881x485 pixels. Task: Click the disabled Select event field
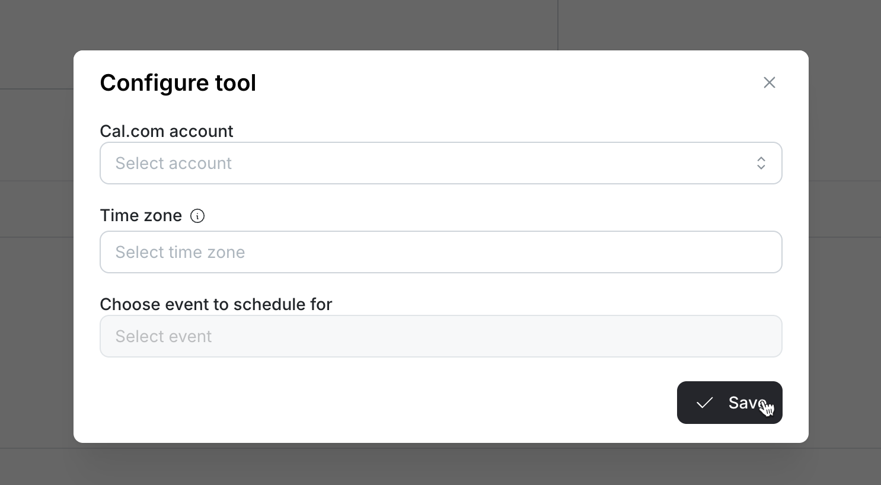[x=441, y=336]
